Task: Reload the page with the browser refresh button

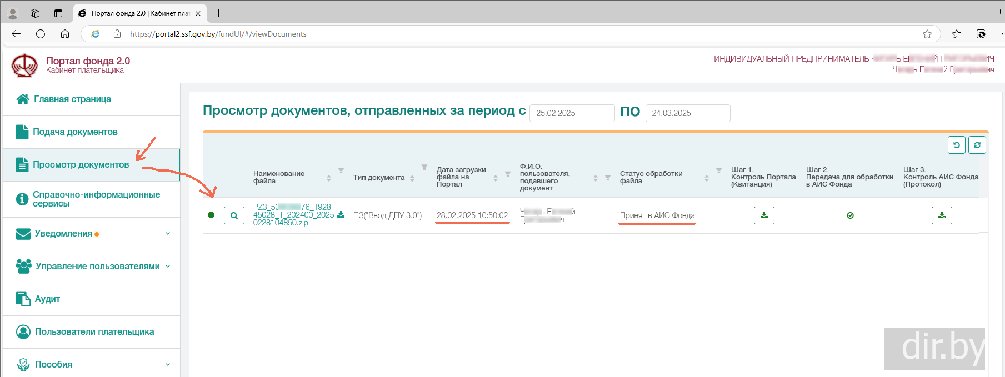Action: pyautogui.click(x=41, y=34)
